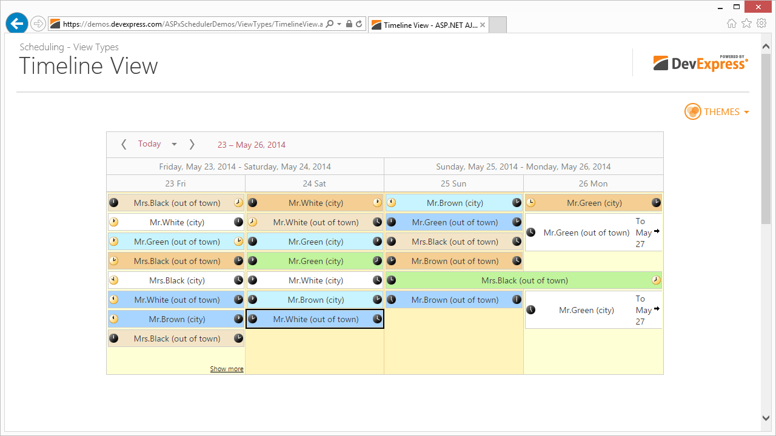This screenshot has height=436, width=776.
Task: Select Mr.Green (out of town) appointment on Friday
Action: (176, 242)
